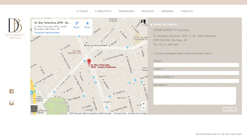
Task: Click the FESP Faculdade de Engenharia marker
Action: (133, 38)
